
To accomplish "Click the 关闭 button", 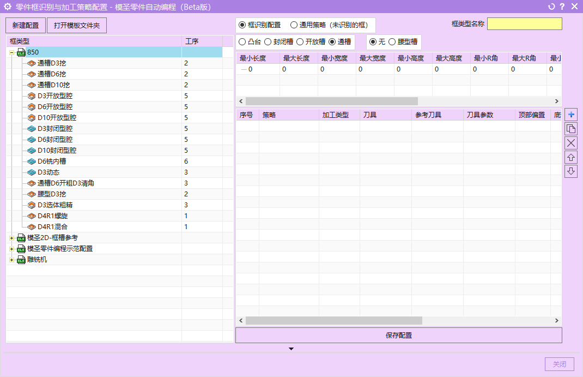I will click(560, 364).
